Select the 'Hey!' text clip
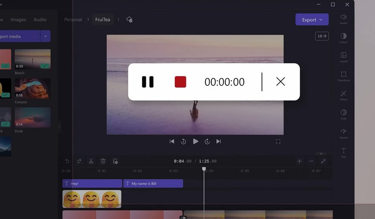The image size is (375, 219). (92, 184)
